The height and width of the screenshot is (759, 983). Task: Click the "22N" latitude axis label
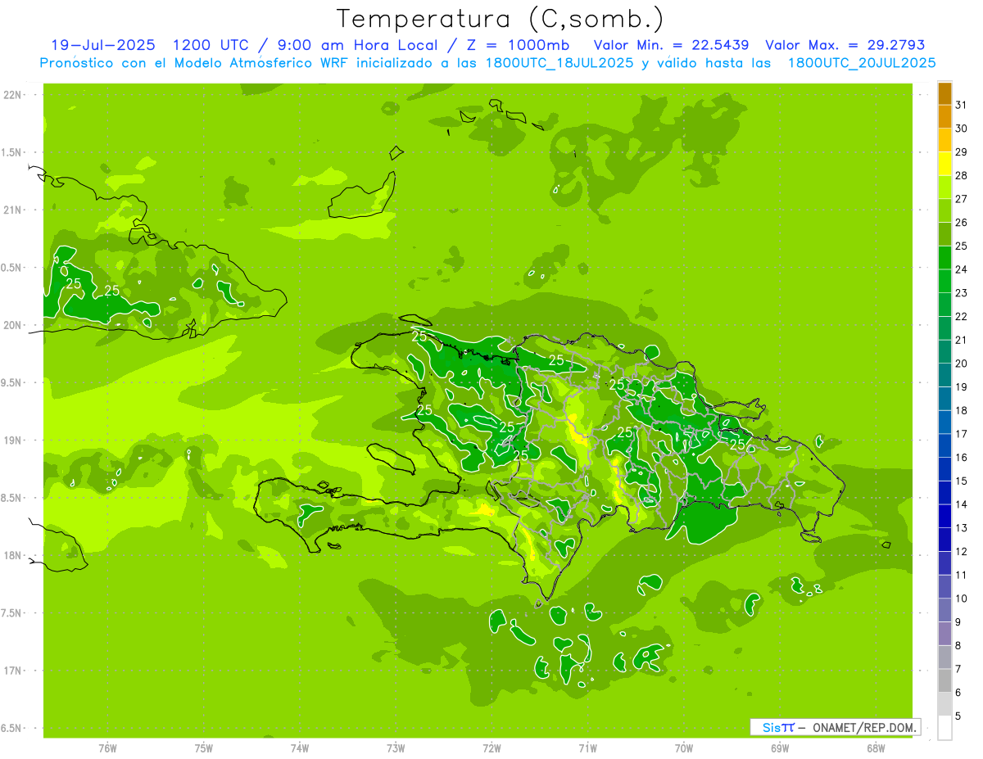[x=13, y=95]
